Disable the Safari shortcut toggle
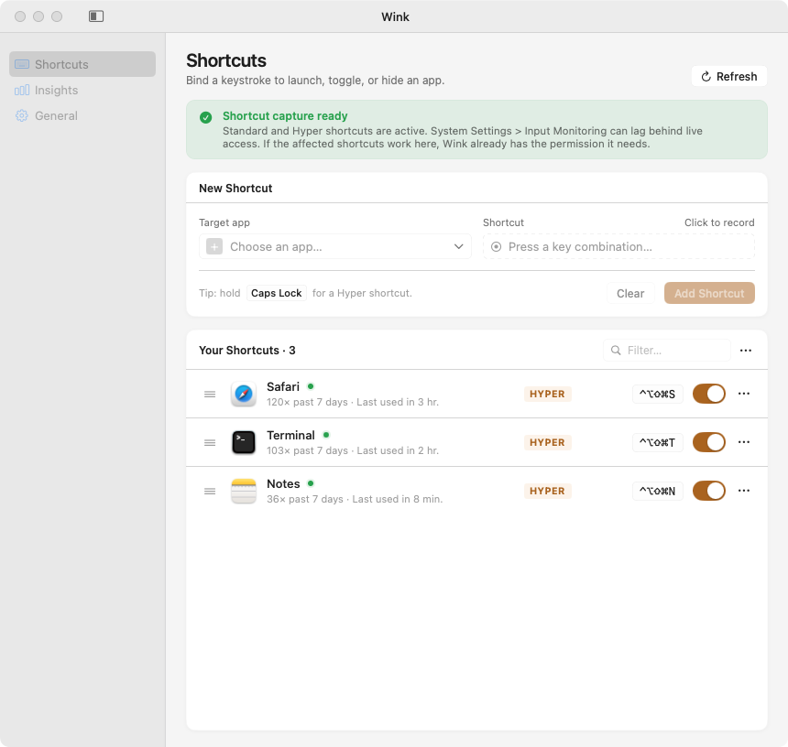788x747 pixels. [x=708, y=394]
